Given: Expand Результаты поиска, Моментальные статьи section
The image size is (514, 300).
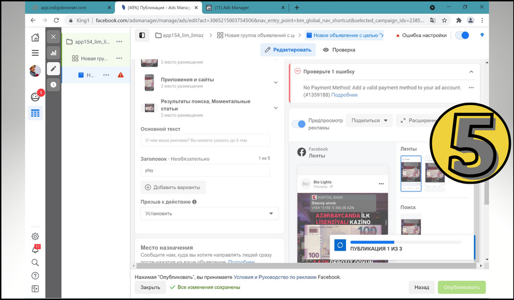Looking at the screenshot, I should pyautogui.click(x=276, y=108).
